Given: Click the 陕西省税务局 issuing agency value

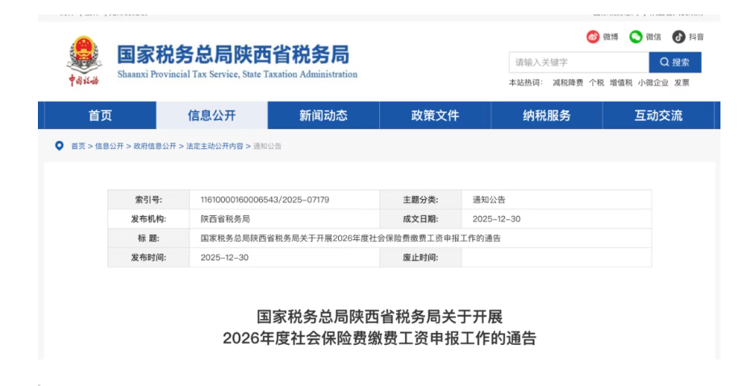Looking at the screenshot, I should [225, 219].
